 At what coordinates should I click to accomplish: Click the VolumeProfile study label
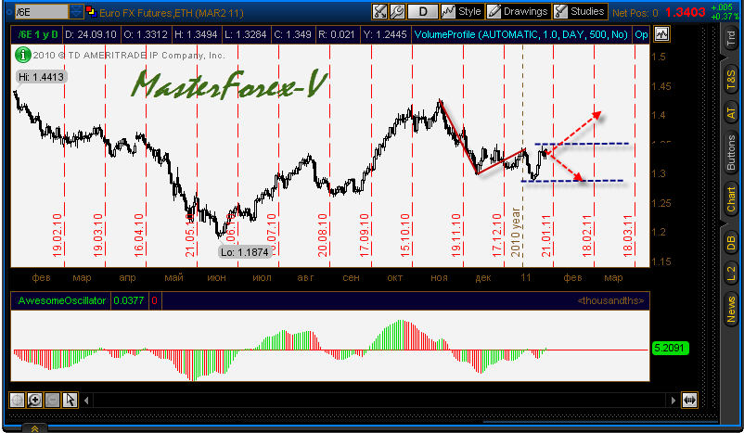[521, 34]
